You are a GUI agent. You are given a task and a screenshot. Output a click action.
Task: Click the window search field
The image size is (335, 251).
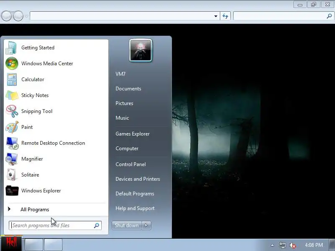(283, 16)
